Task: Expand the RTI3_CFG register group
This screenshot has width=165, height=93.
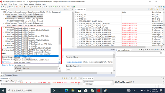Action: 76,17
